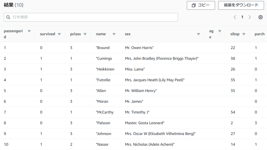Sort by sibsp column arrow
The width and height of the screenshot is (267, 150).
pyautogui.click(x=244, y=34)
